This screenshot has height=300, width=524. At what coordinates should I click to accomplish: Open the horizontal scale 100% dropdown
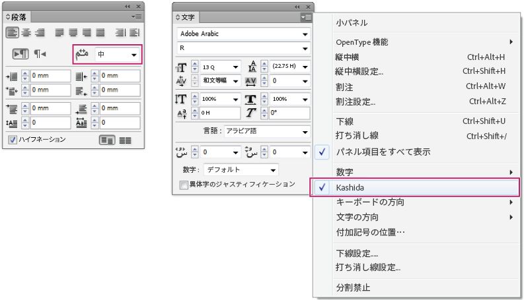pyautogui.click(x=290, y=99)
